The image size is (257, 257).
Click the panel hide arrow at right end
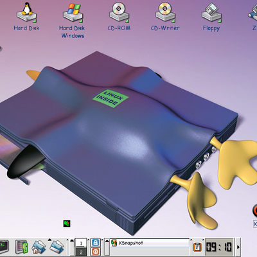(x=238, y=247)
